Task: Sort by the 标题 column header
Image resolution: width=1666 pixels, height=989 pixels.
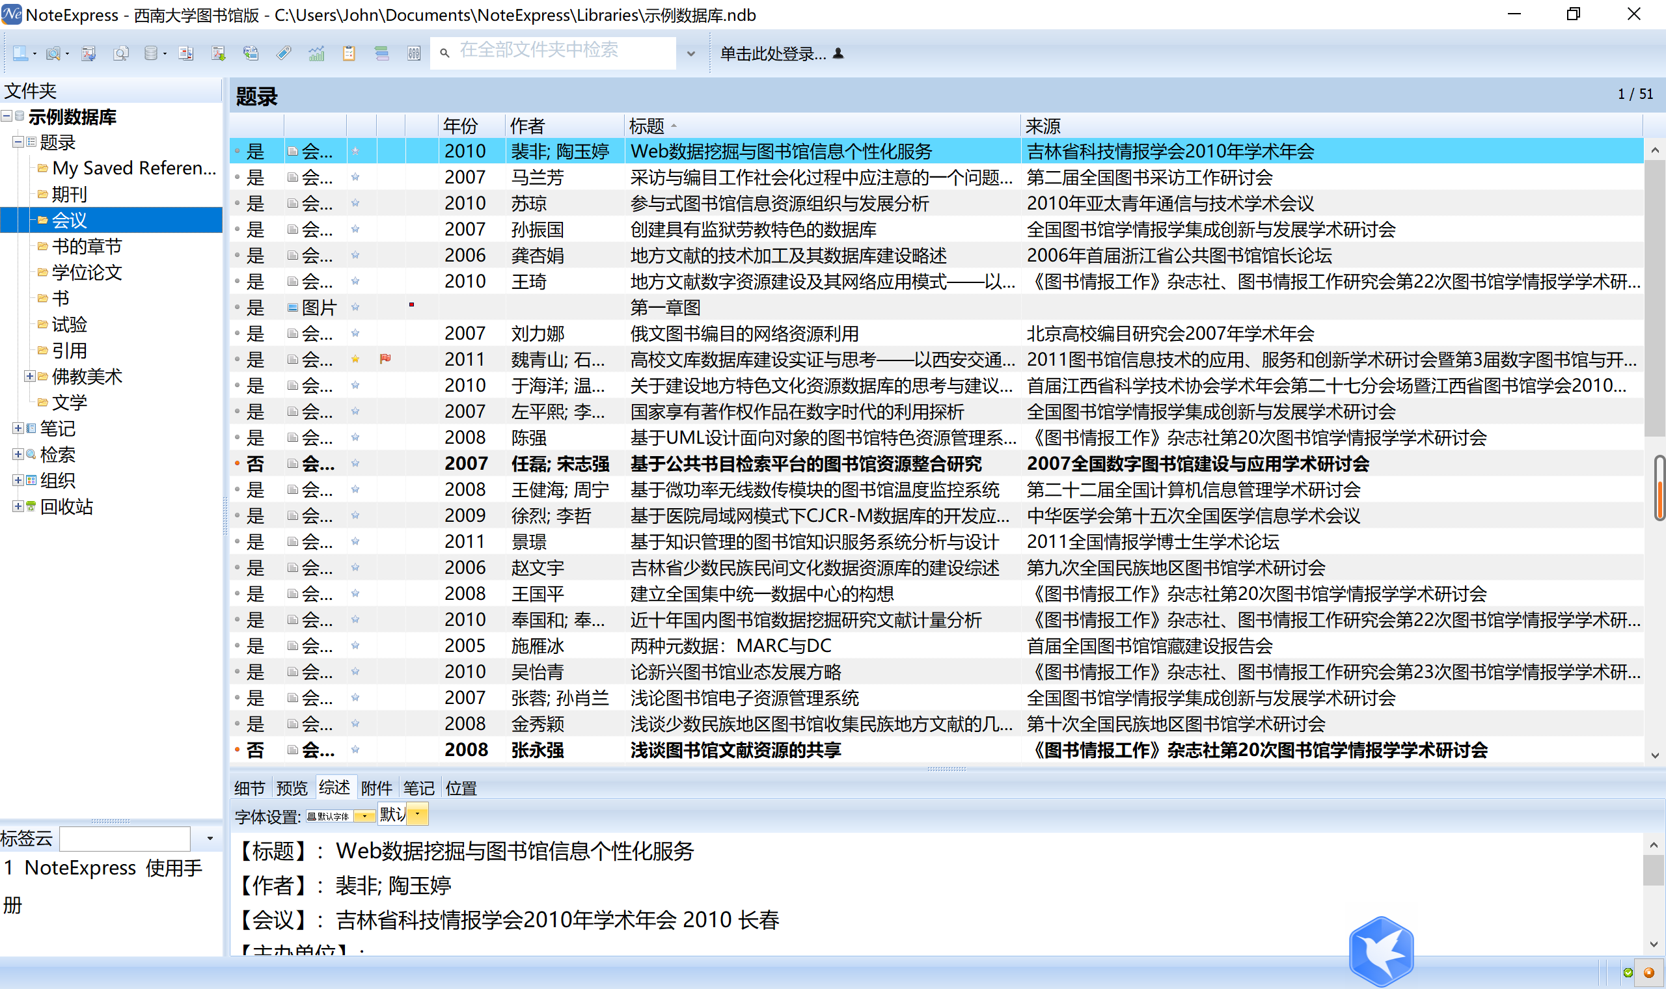Action: [823, 126]
